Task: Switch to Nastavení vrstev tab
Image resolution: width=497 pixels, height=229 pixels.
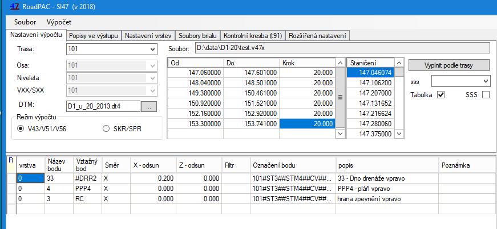Action: point(148,36)
